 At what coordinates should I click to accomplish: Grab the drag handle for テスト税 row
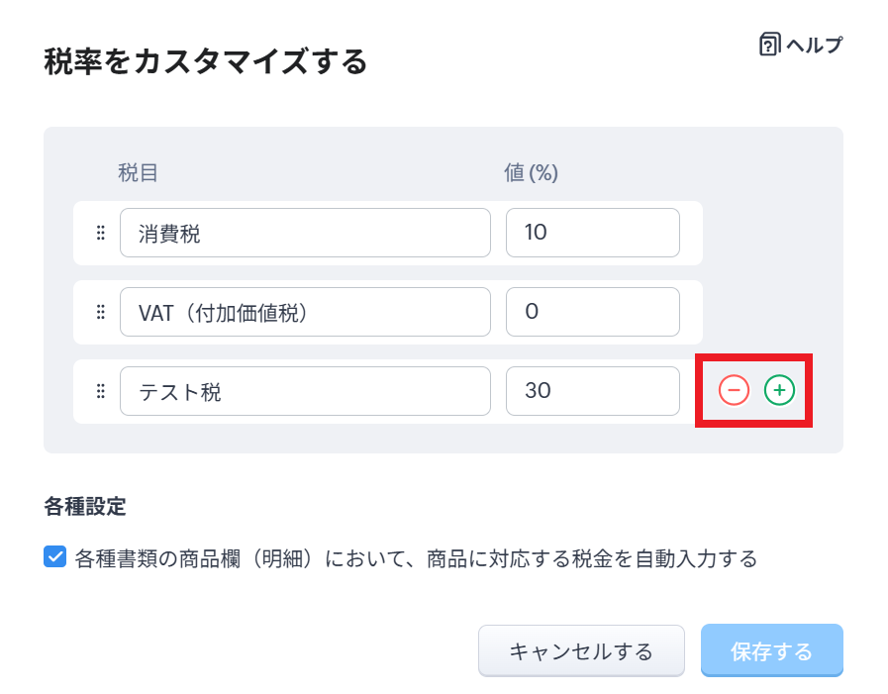[x=100, y=391]
